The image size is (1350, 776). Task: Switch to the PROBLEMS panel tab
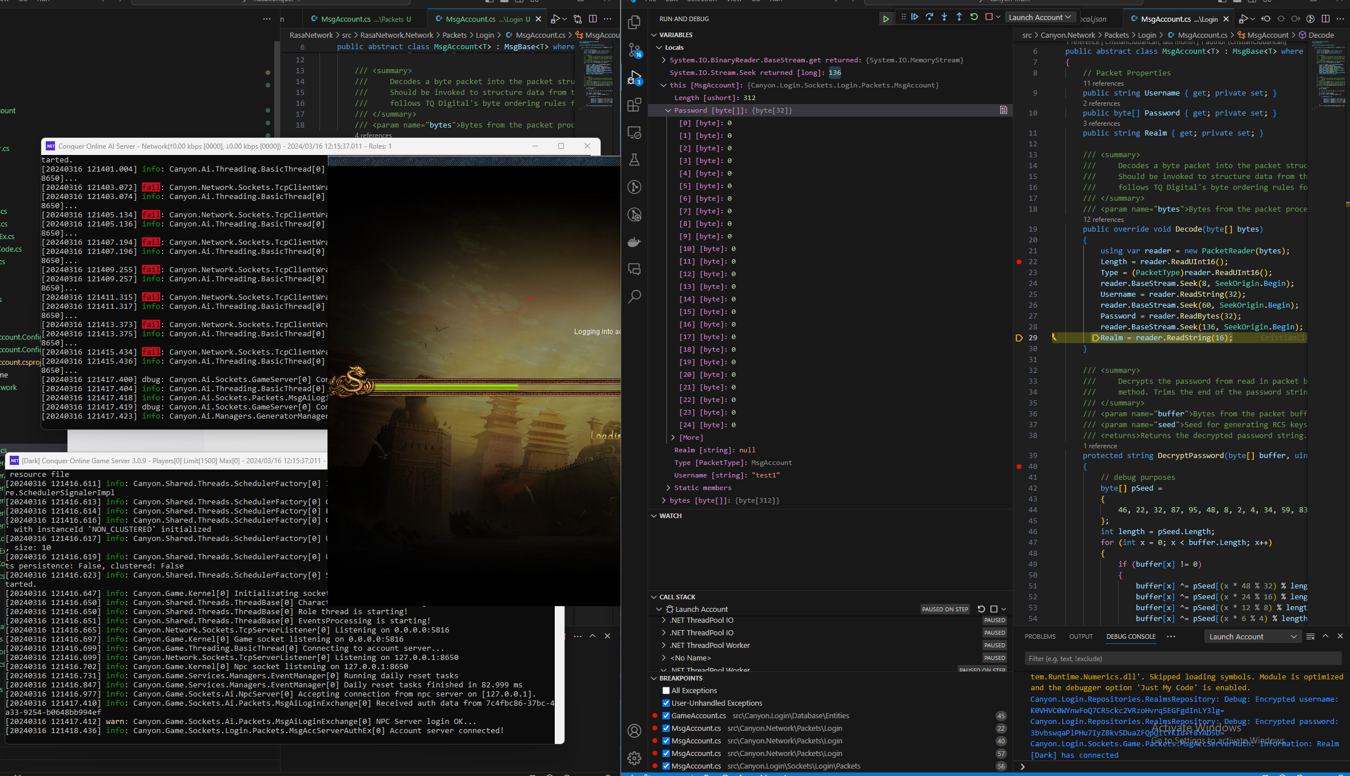(x=1040, y=636)
